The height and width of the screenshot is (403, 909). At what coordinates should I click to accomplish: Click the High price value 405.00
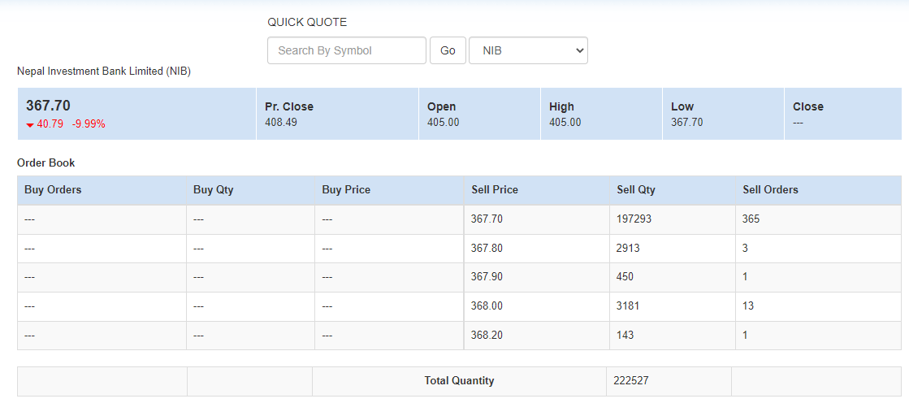tap(565, 123)
